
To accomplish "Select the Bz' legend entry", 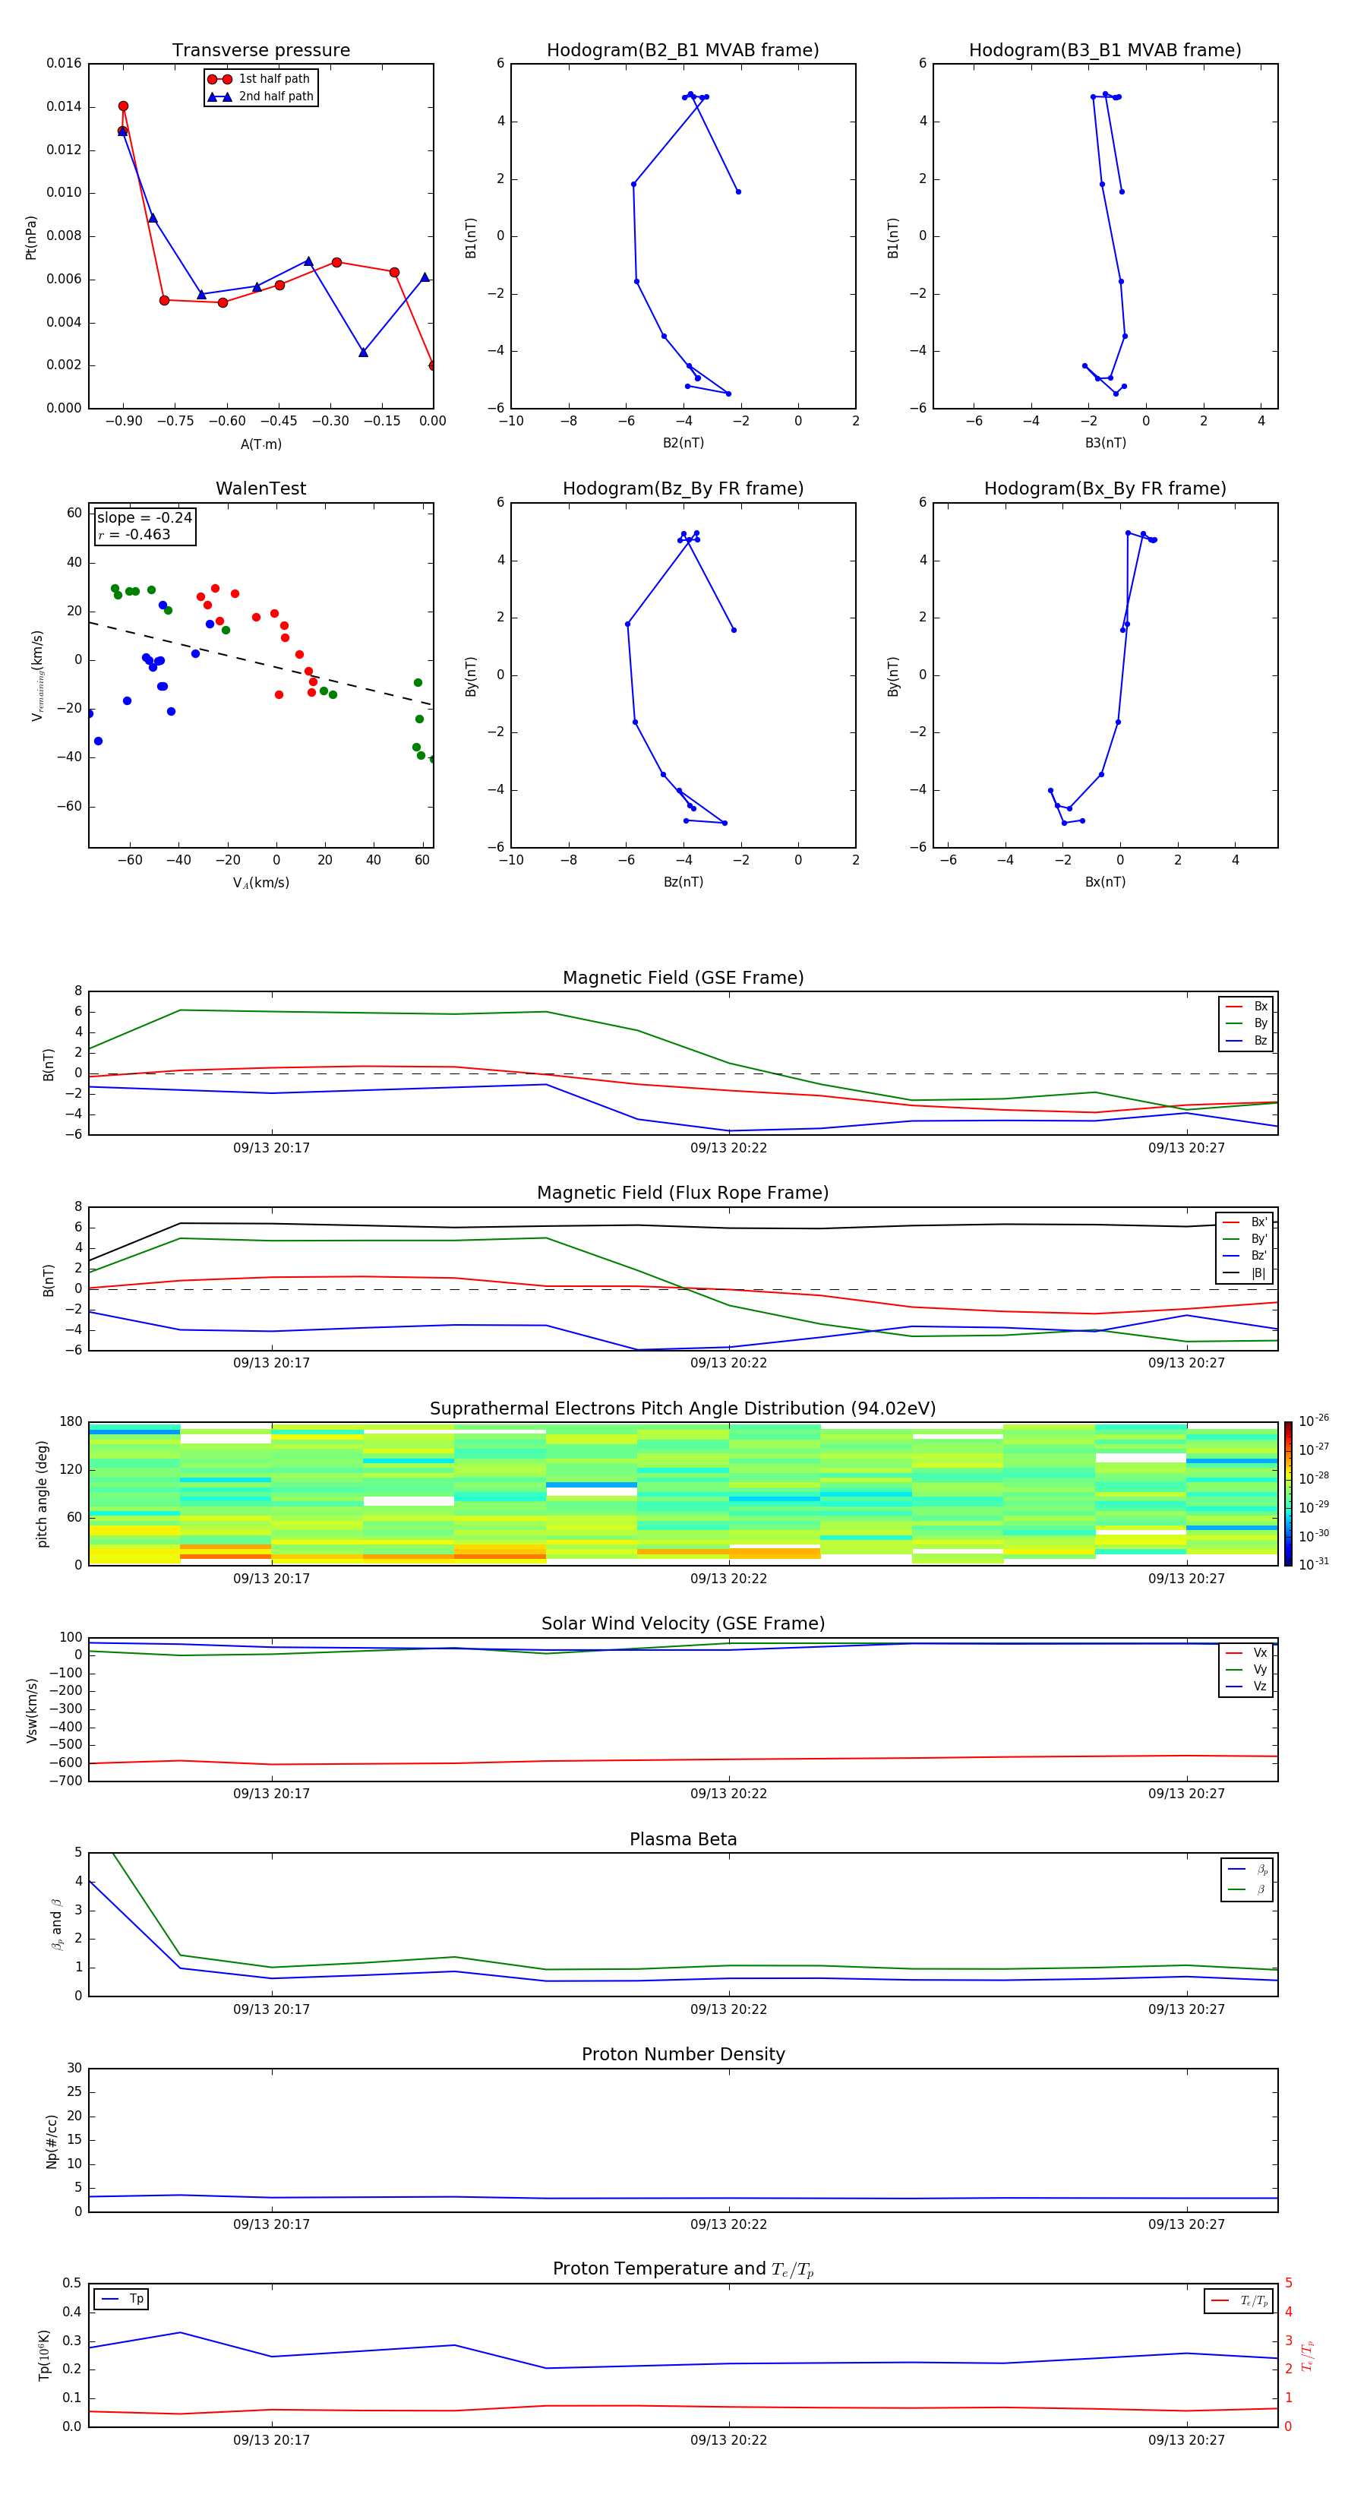I will (1245, 1256).
